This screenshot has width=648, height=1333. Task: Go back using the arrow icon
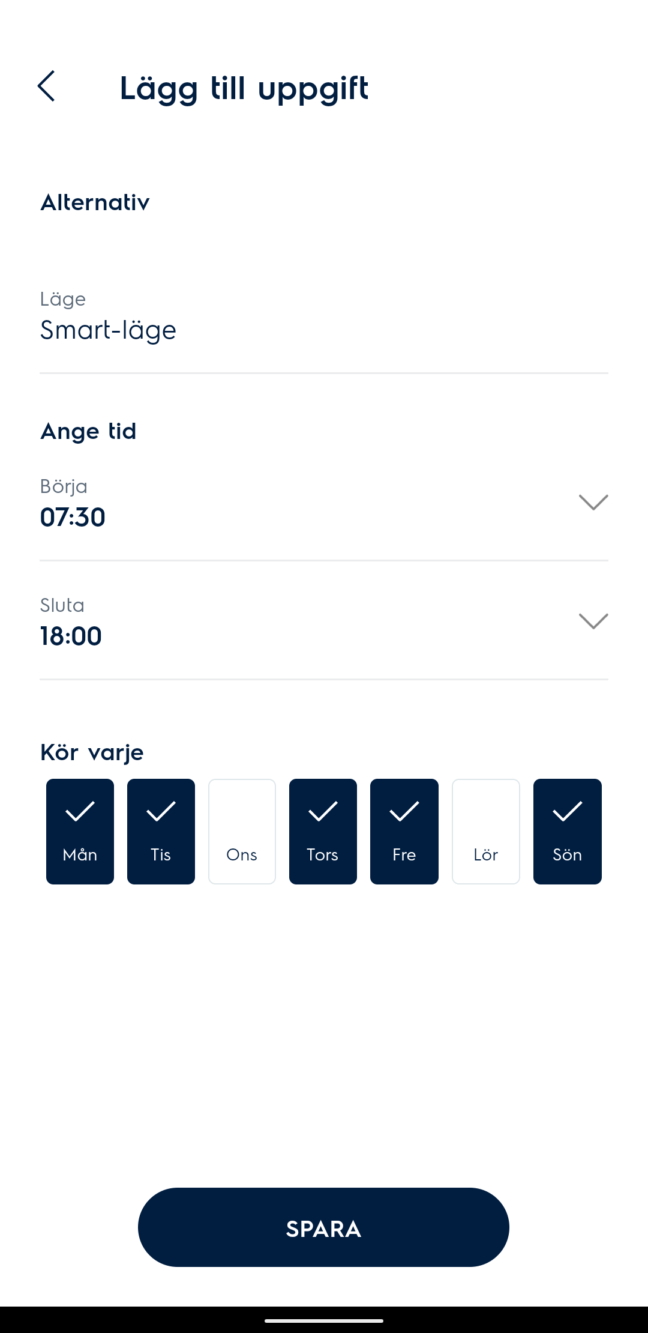coord(47,86)
